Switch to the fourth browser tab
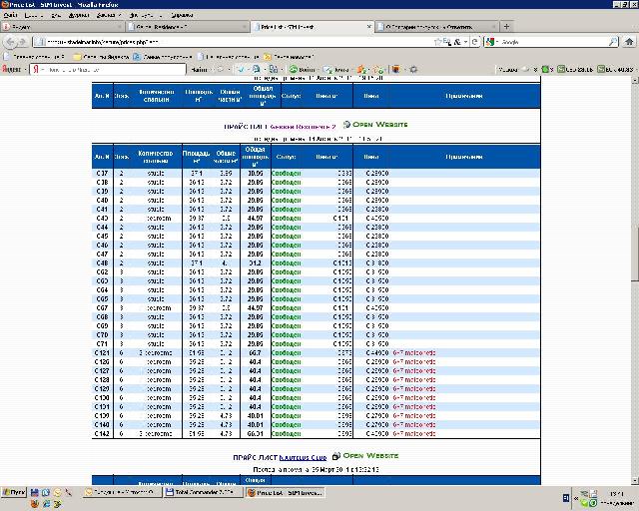Image resolution: width=639 pixels, height=511 pixels. (436, 27)
